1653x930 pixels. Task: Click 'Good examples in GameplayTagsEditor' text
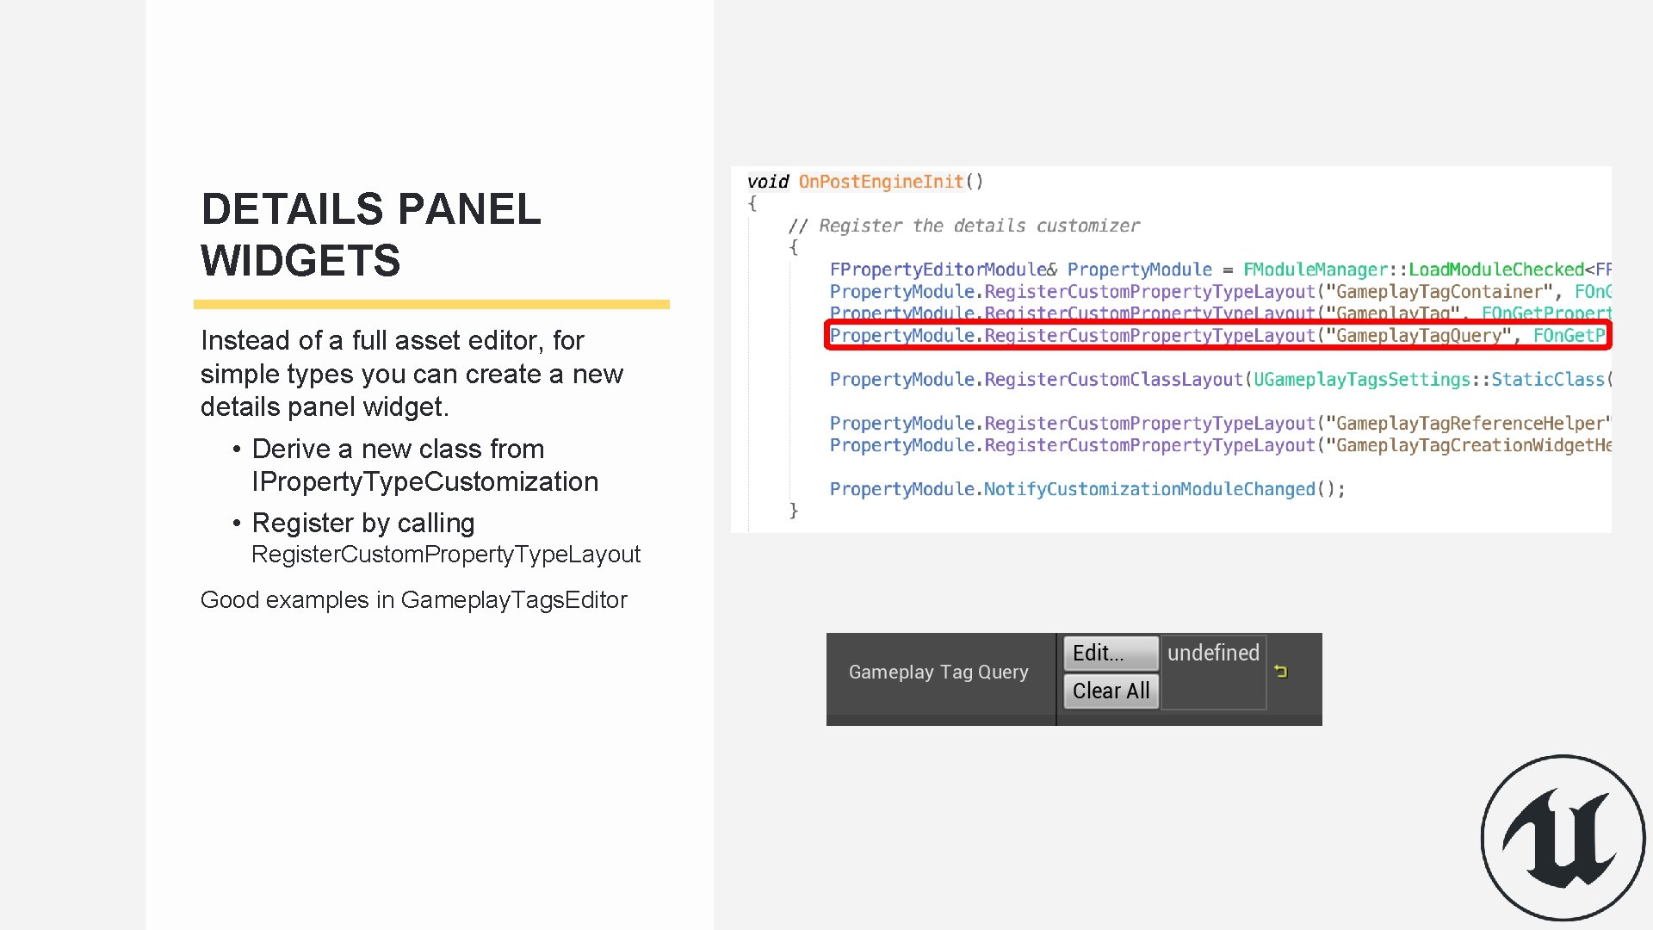(413, 600)
